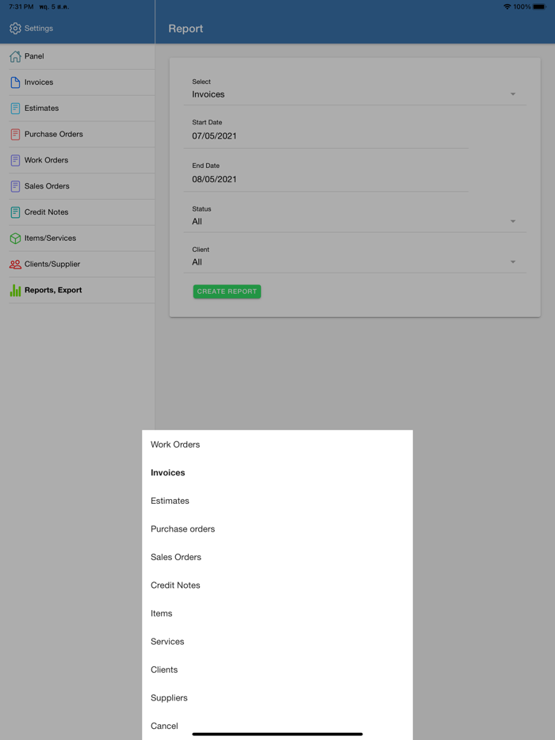The height and width of the screenshot is (740, 555).
Task: Click the Purchase Orders red icon
Action: [15, 134]
